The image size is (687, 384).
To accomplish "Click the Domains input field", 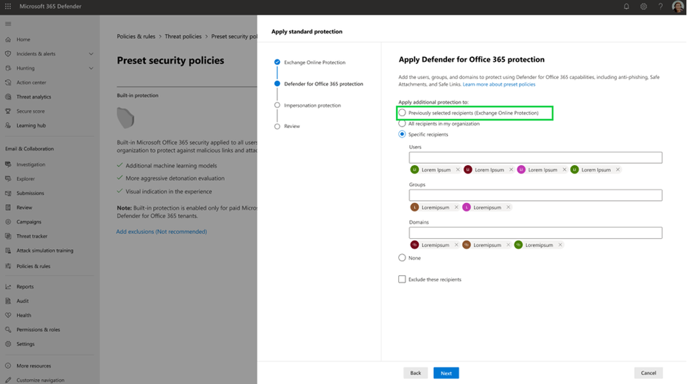I will (x=536, y=233).
